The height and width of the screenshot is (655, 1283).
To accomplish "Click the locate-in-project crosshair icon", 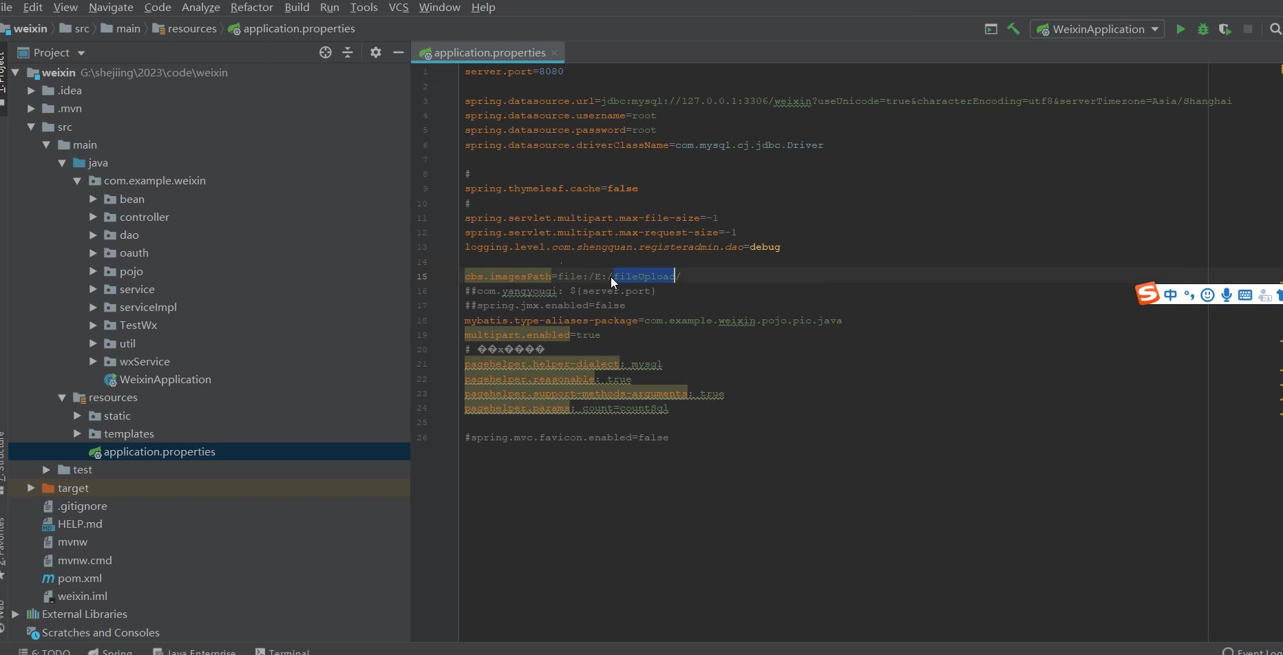I will (x=326, y=52).
